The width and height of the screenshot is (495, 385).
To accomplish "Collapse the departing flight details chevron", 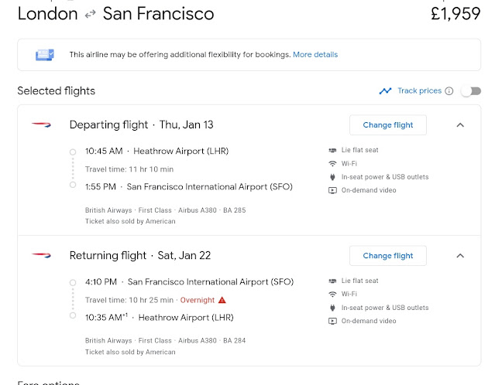I will 460,125.
